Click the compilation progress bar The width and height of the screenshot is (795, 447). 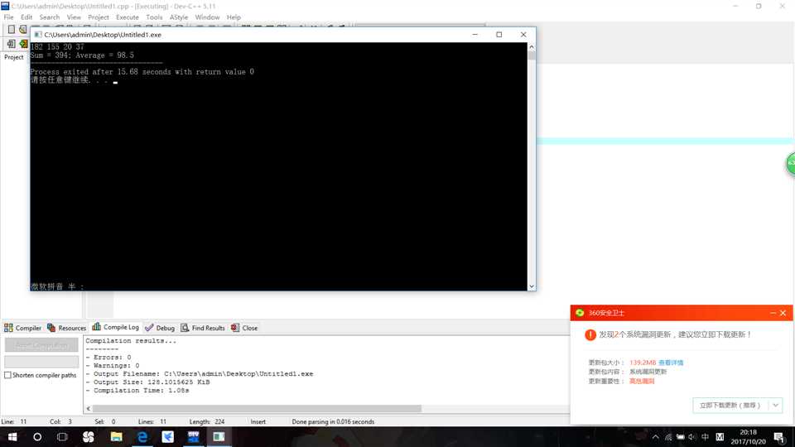(41, 362)
